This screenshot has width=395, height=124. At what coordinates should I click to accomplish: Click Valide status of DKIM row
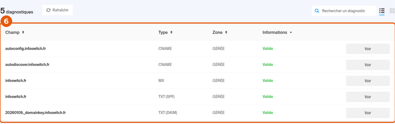pyautogui.click(x=268, y=112)
